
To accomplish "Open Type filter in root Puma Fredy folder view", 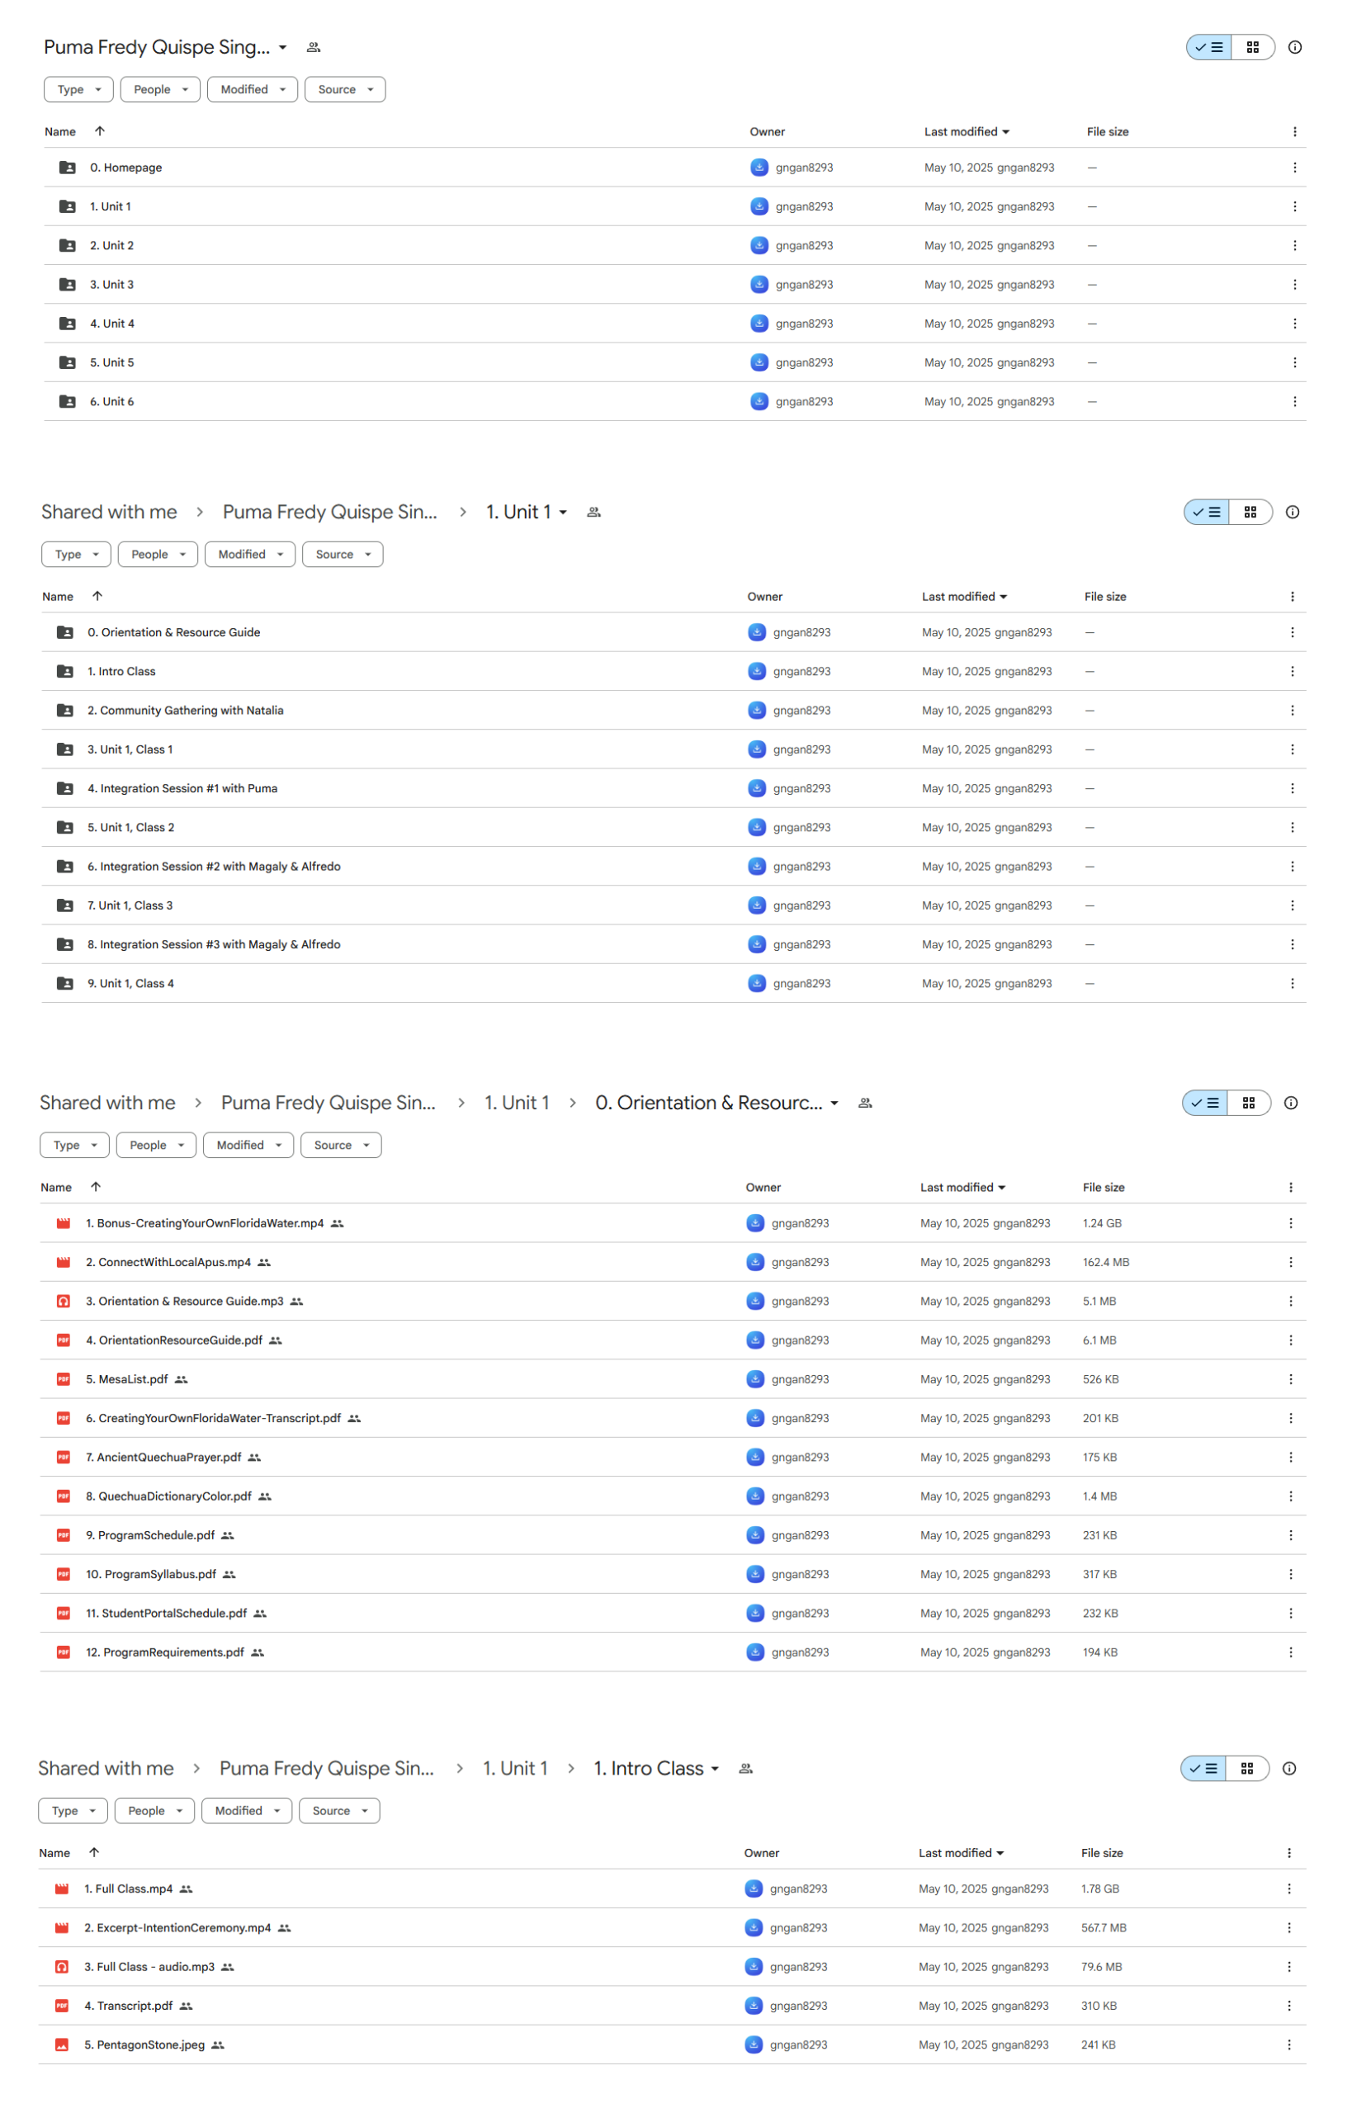I will click(x=79, y=89).
